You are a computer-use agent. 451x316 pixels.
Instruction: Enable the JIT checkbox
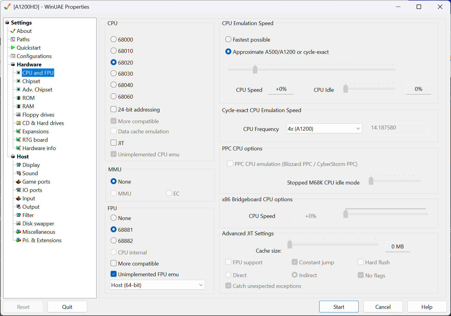[x=114, y=143]
